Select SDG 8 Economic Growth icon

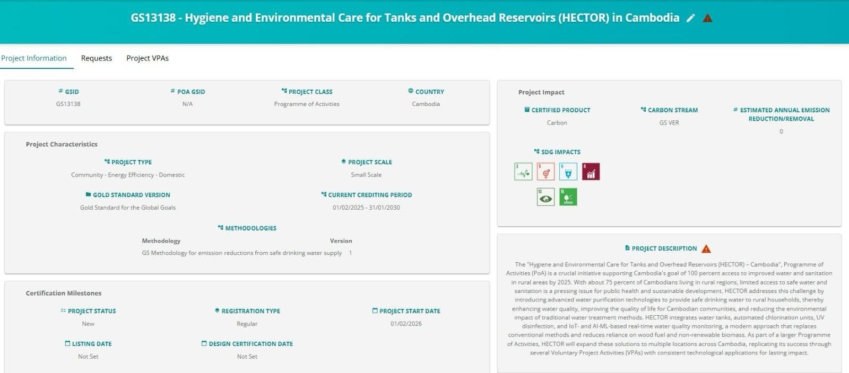tap(591, 172)
